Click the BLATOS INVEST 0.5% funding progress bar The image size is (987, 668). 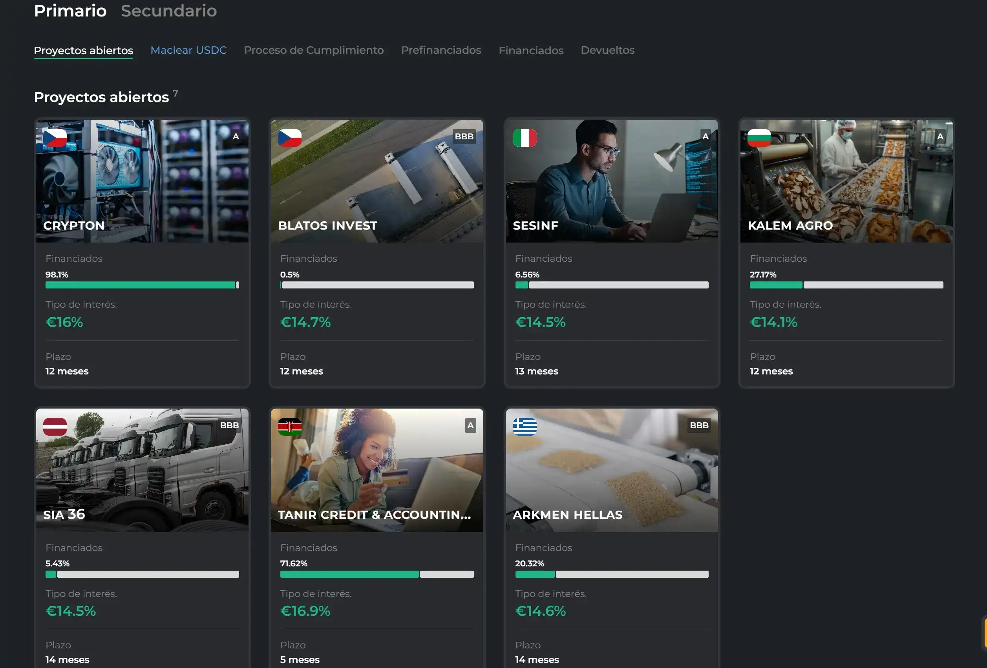coord(377,285)
